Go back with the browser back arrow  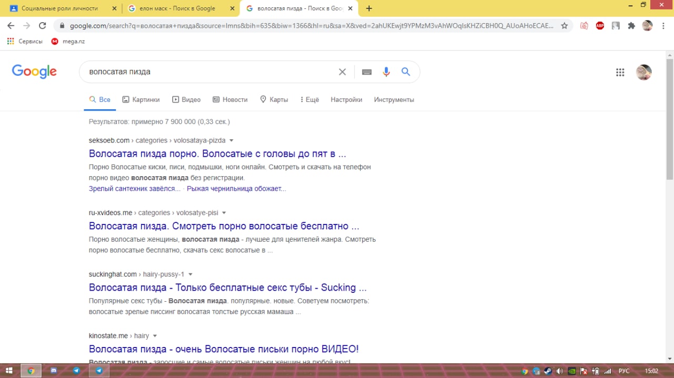tap(11, 25)
